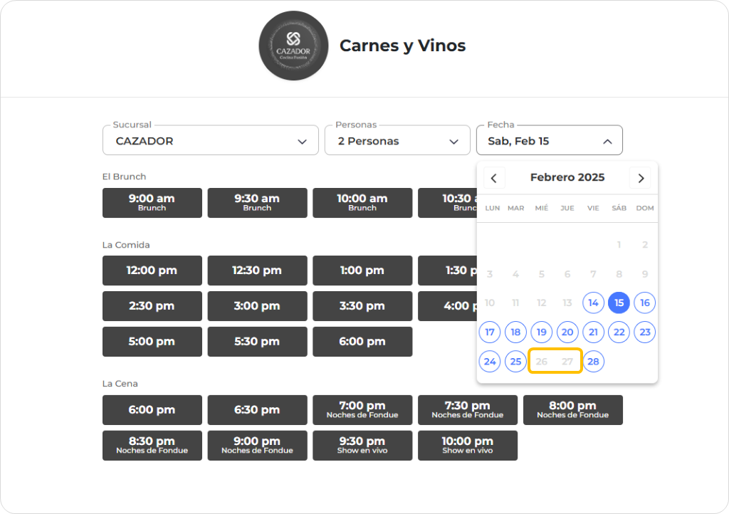Choose the 12:00 pm lunch slot
Viewport: 729px width, 514px height.
pyautogui.click(x=152, y=271)
